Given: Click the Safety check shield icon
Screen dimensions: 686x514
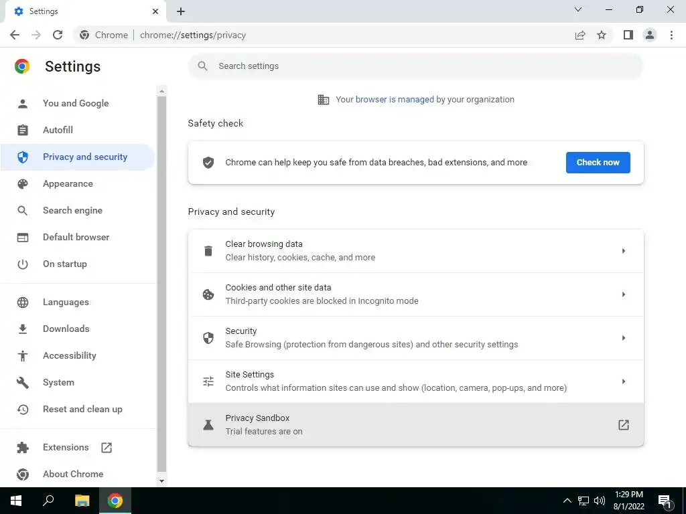Looking at the screenshot, I should point(208,163).
